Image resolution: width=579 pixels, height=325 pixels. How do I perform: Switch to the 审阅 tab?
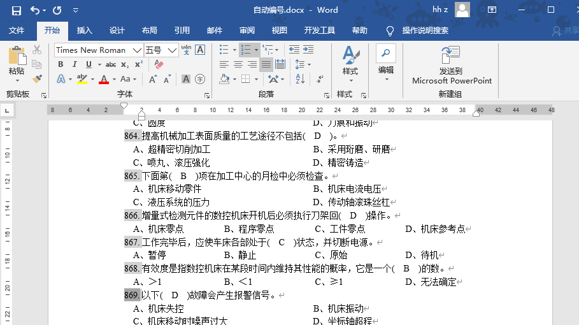tap(247, 31)
